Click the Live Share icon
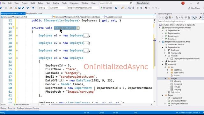Image resolution: width=204 pixels, height=115 pixels. coord(189,8)
